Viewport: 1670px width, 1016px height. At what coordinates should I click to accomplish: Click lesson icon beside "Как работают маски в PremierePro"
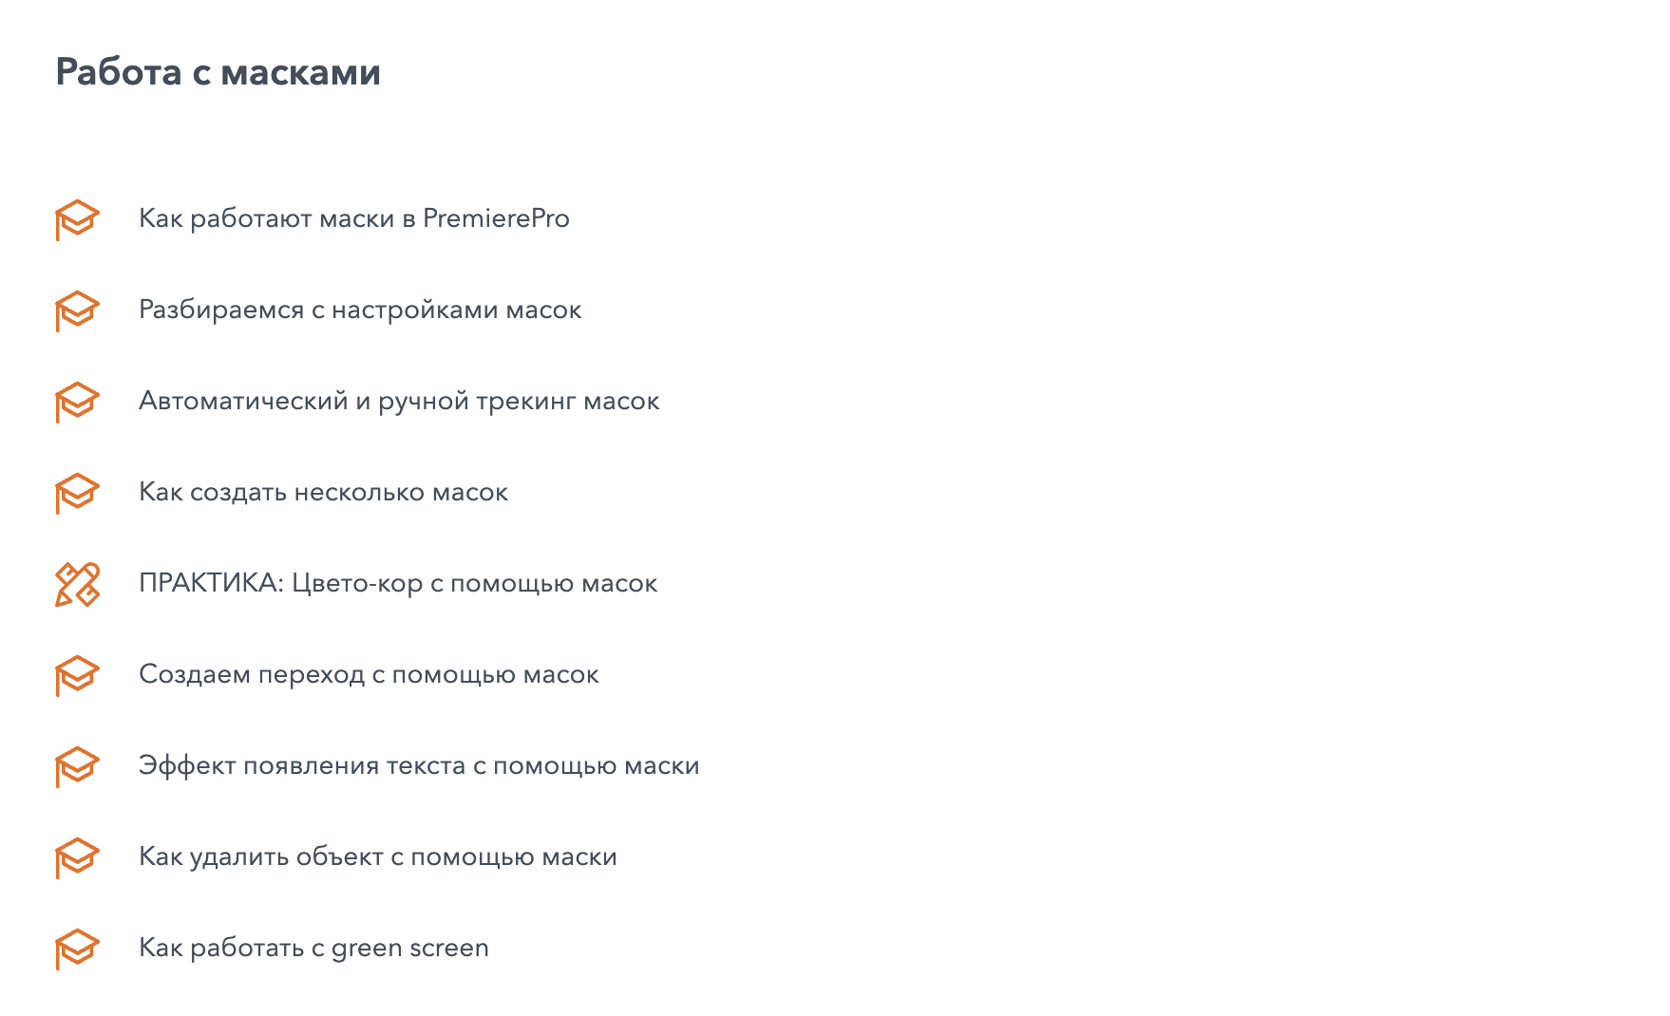pos(77,219)
